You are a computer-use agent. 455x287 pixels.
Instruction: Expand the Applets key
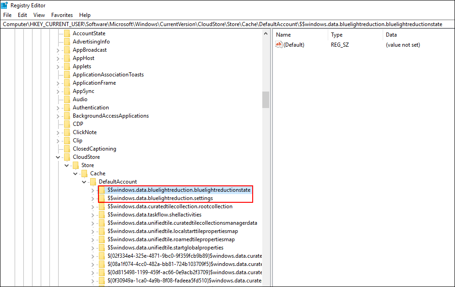(58, 66)
